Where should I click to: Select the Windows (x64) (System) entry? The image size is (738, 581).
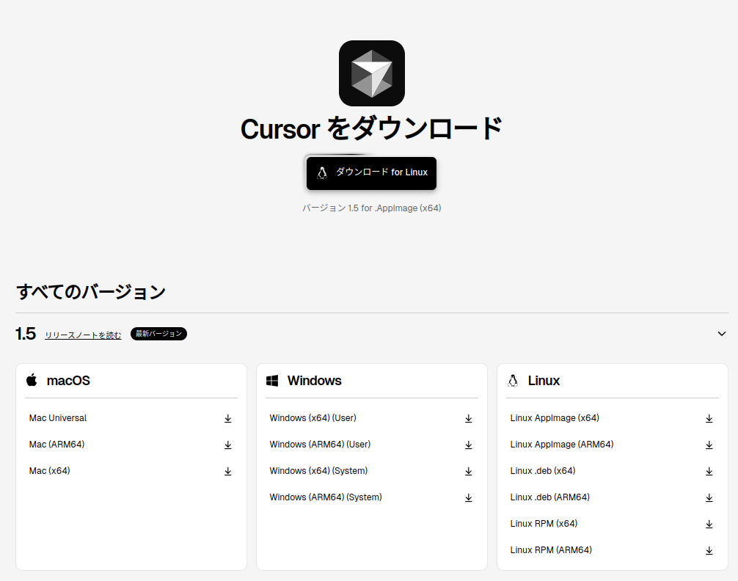tap(318, 470)
